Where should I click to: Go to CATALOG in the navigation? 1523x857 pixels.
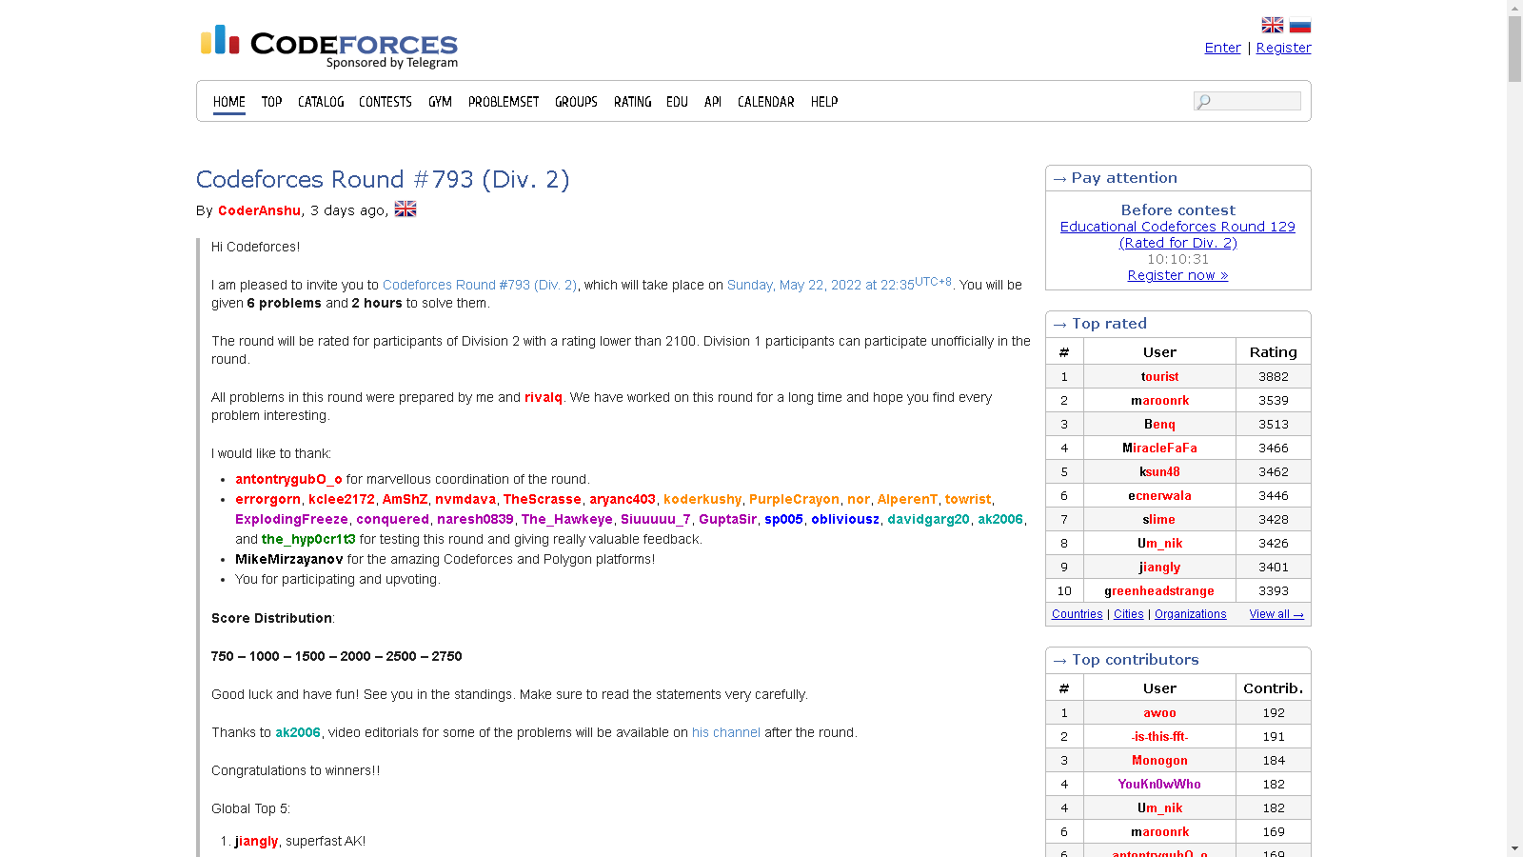coord(321,102)
